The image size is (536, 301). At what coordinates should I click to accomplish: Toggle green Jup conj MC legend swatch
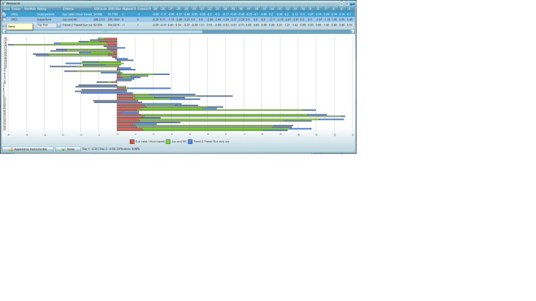point(168,142)
